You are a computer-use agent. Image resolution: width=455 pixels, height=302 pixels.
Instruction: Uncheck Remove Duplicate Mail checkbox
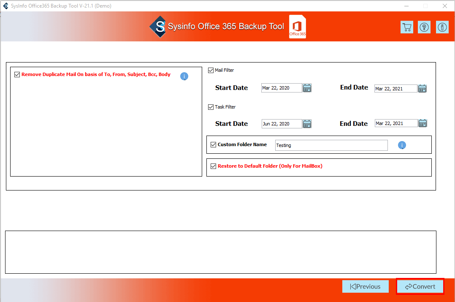point(17,75)
